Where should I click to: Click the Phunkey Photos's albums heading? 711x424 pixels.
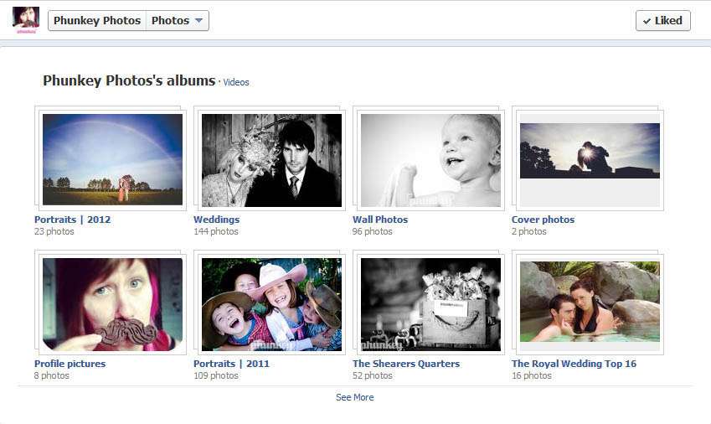coord(129,80)
